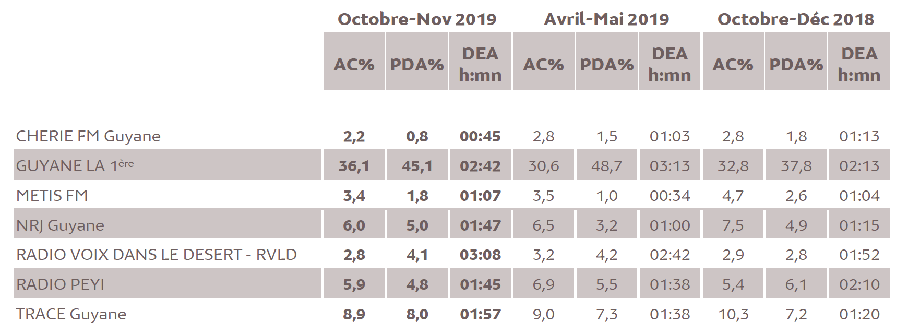Viewport: 908px width, 334px height.
Task: Select the 48,7 PDA% value cell
Action: click(606, 166)
